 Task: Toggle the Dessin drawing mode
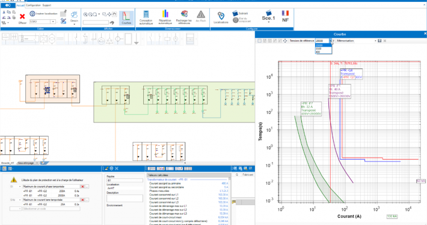[x=74, y=17]
